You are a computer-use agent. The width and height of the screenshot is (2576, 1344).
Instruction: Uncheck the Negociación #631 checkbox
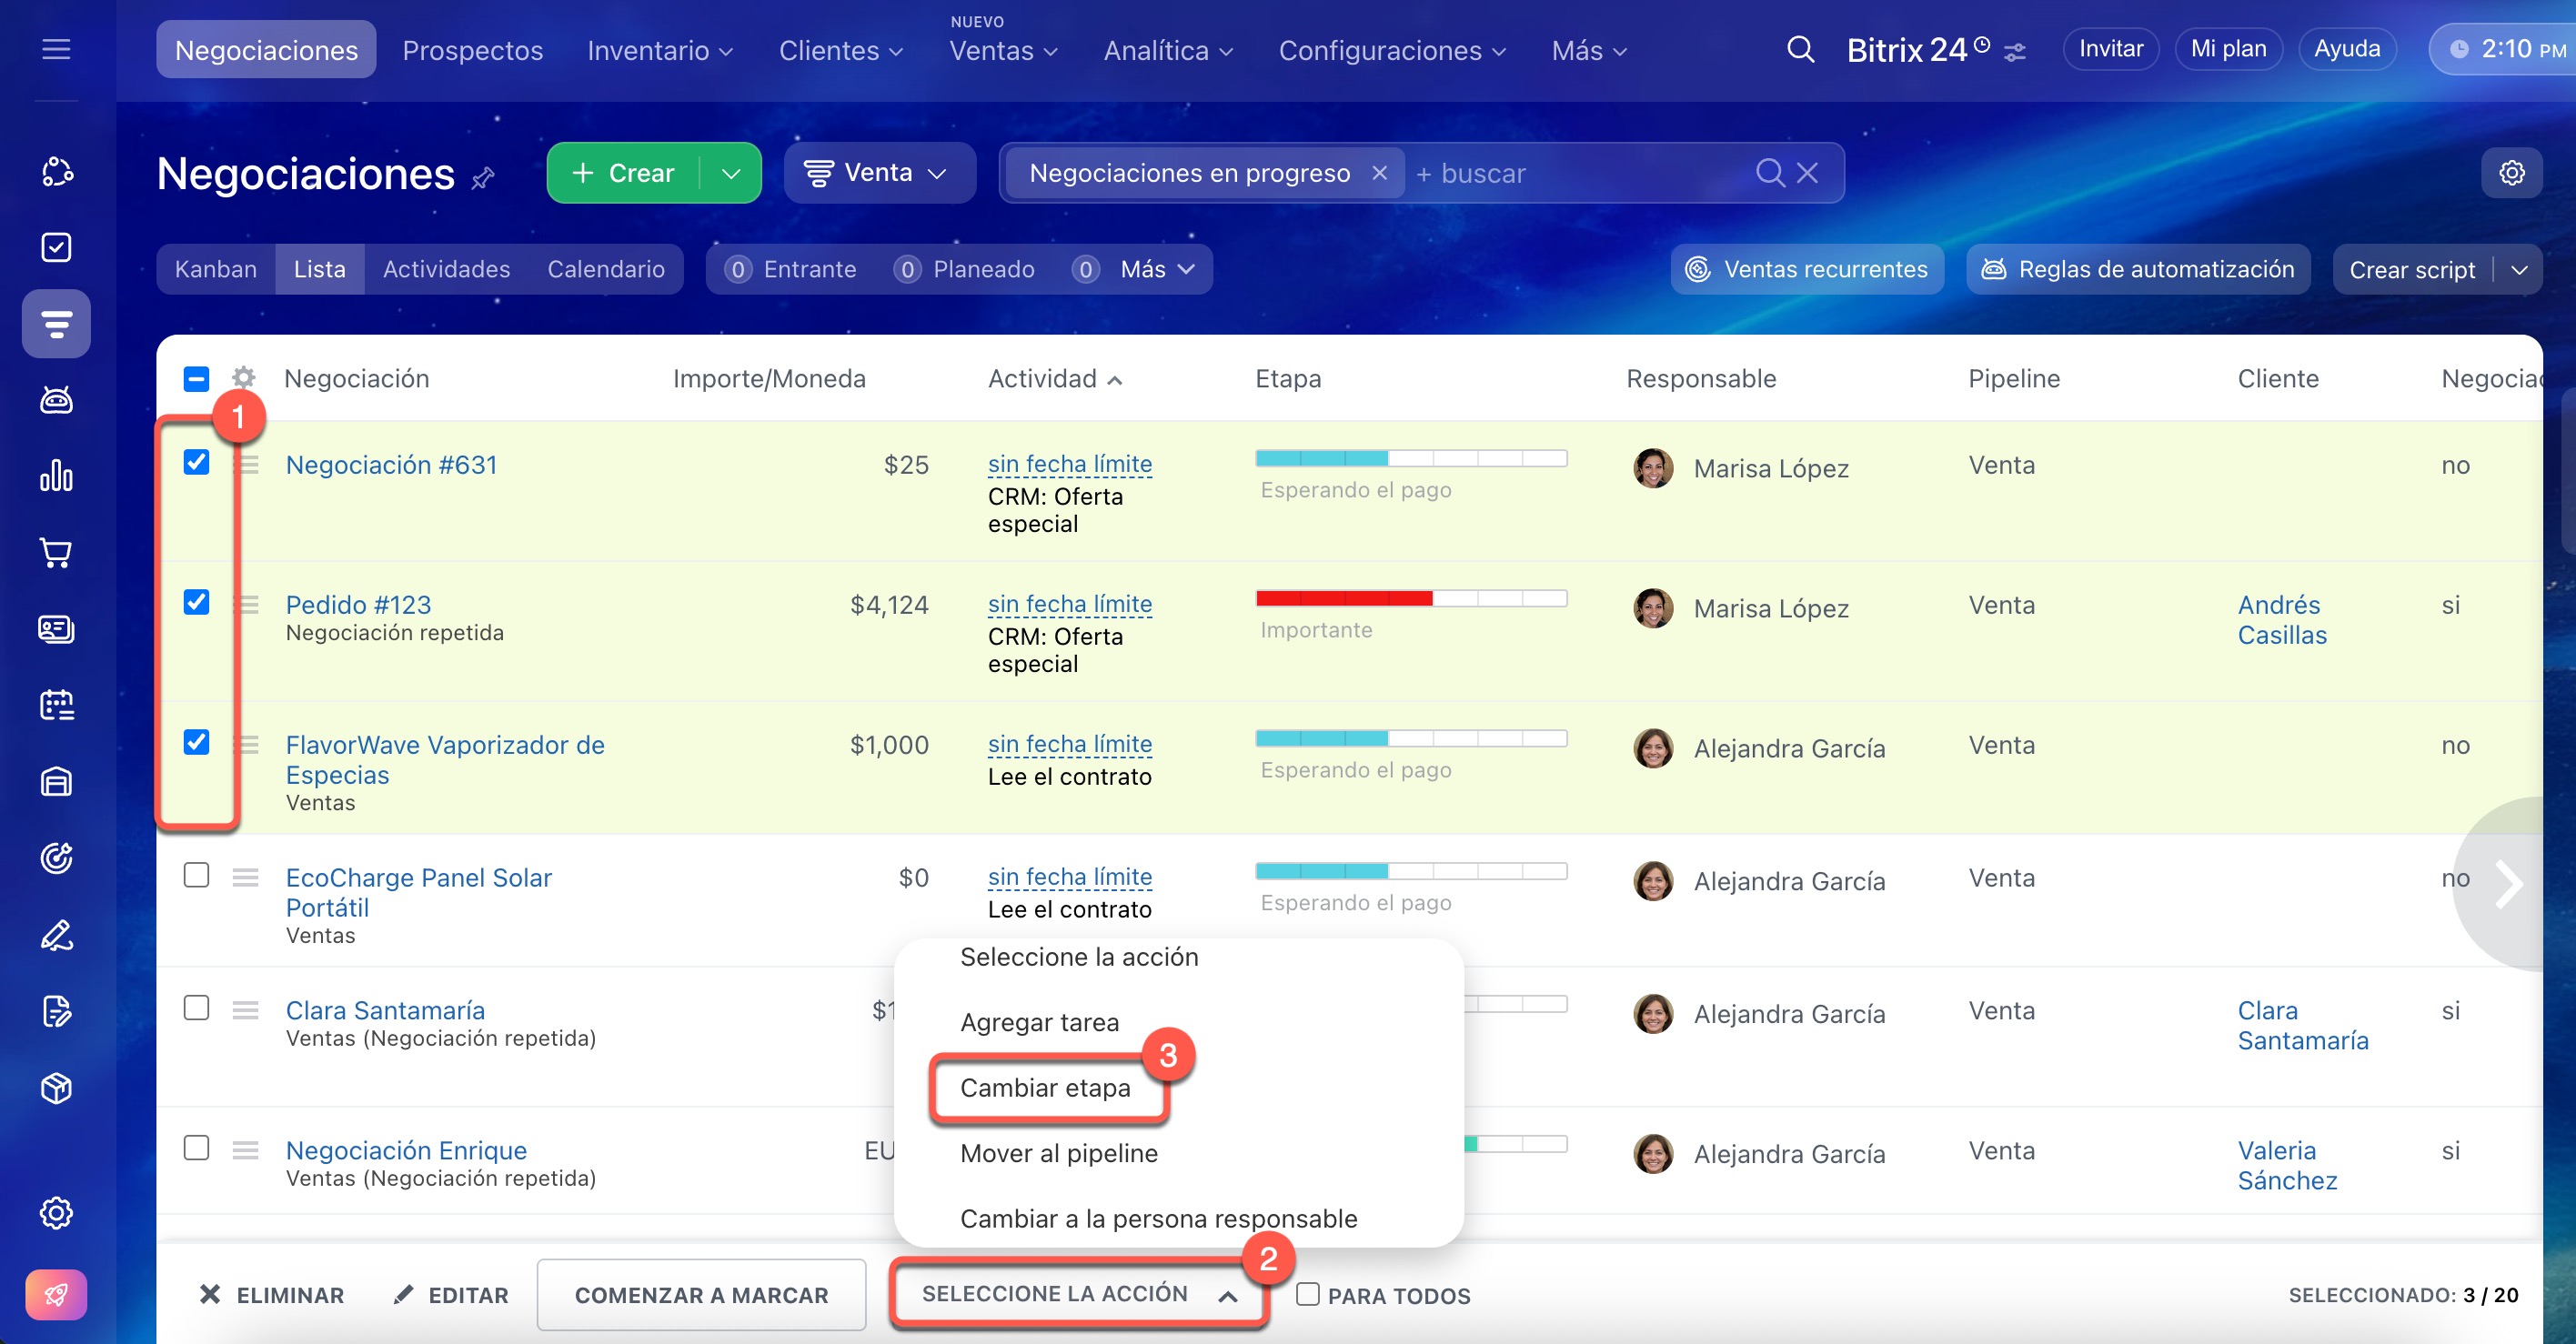click(196, 462)
